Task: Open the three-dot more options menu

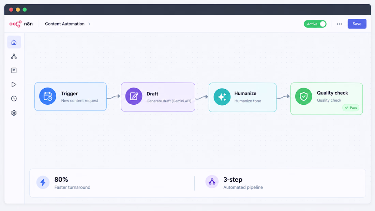Action: tap(339, 24)
